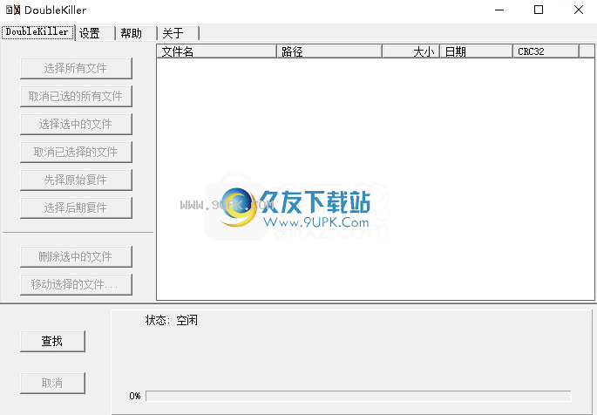This screenshot has height=415, width=597.
Task: Minimize the DoubleKiller window
Action: coord(499,10)
